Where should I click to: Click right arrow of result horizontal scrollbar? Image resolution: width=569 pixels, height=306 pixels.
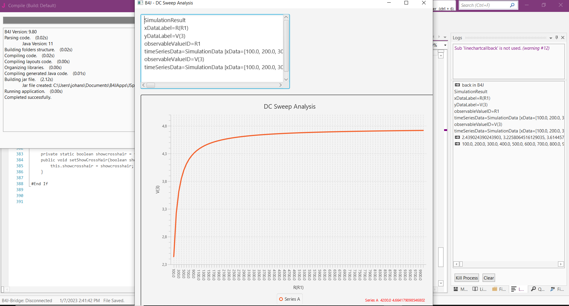[280, 85]
